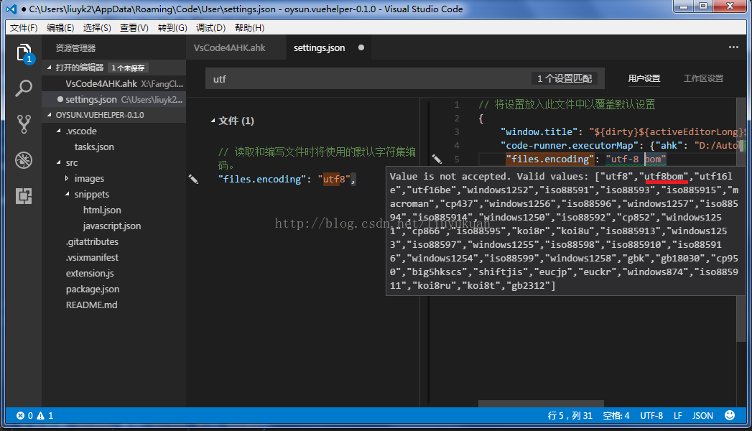752x431 pixels.
Task: Open the 选择(S) menu
Action: coord(97,28)
